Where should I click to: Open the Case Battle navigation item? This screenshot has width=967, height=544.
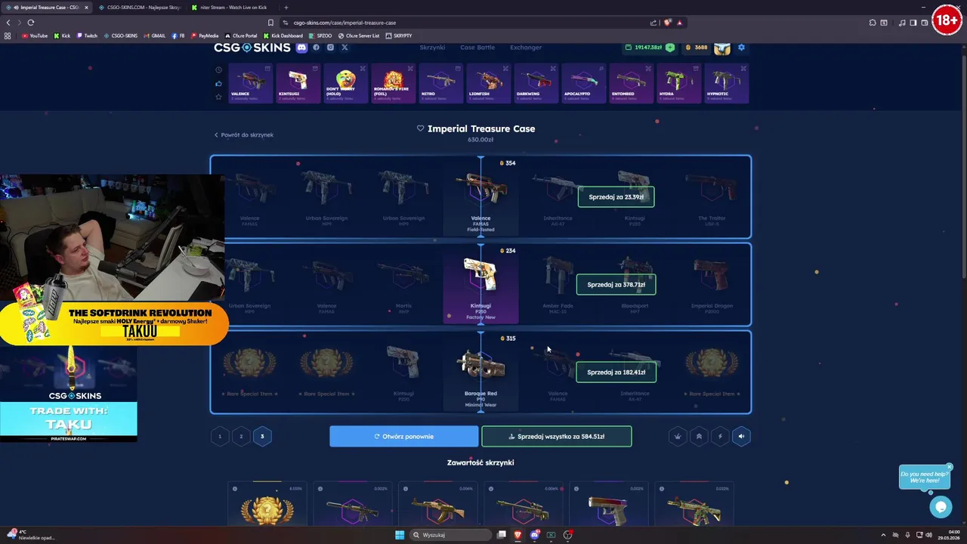(477, 48)
